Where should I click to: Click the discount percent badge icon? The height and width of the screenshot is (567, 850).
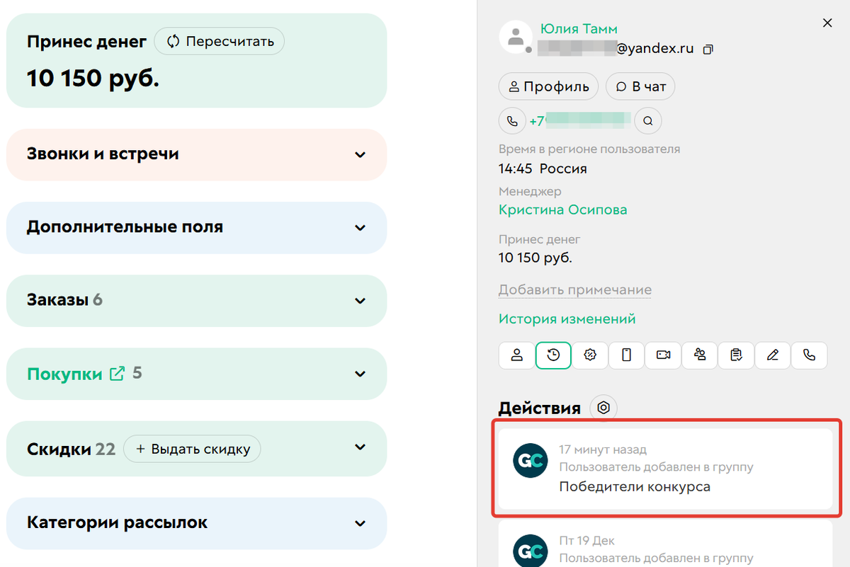tap(590, 355)
